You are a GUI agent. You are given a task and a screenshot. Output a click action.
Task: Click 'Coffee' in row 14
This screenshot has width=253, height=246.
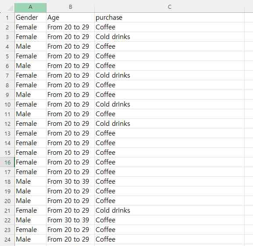[x=105, y=143]
